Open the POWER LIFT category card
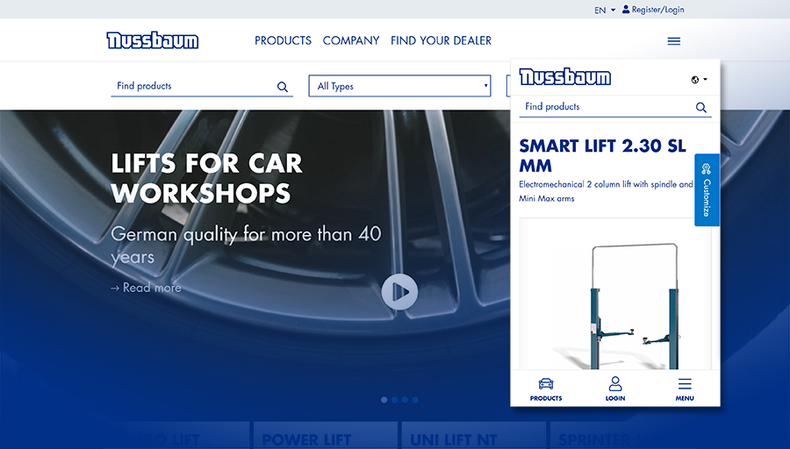 [325, 436]
